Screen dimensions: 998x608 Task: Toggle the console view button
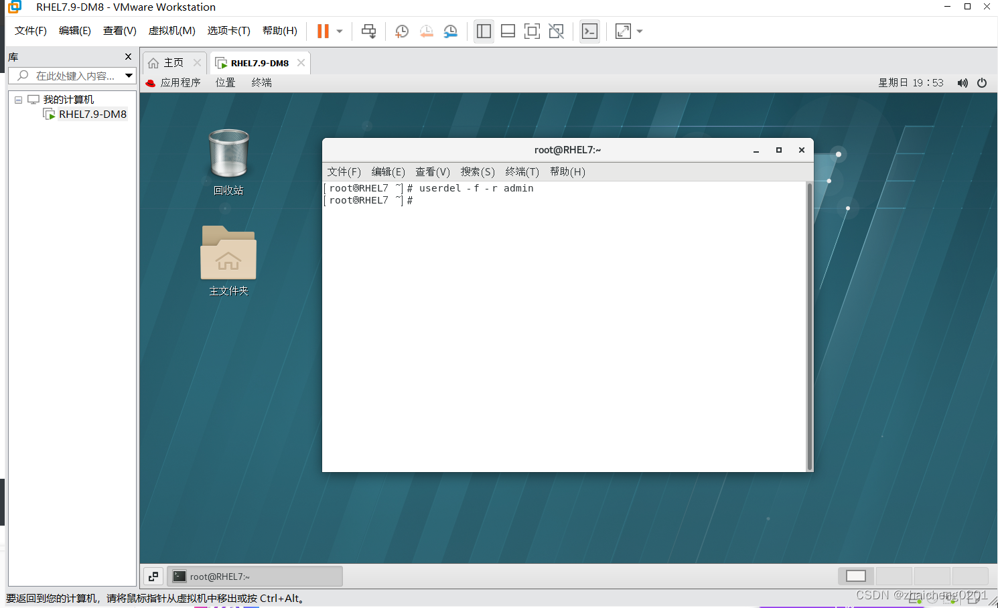tap(589, 31)
